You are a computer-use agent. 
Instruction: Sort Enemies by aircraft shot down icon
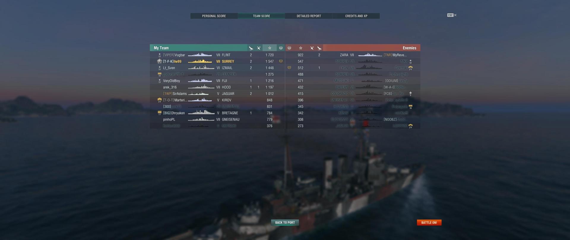pos(312,48)
